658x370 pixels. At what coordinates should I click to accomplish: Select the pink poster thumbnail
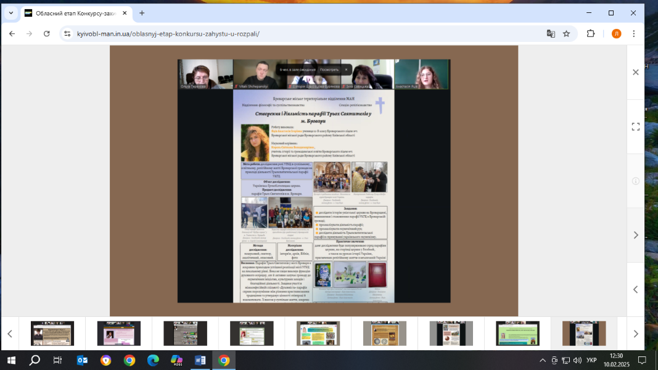coord(119,334)
